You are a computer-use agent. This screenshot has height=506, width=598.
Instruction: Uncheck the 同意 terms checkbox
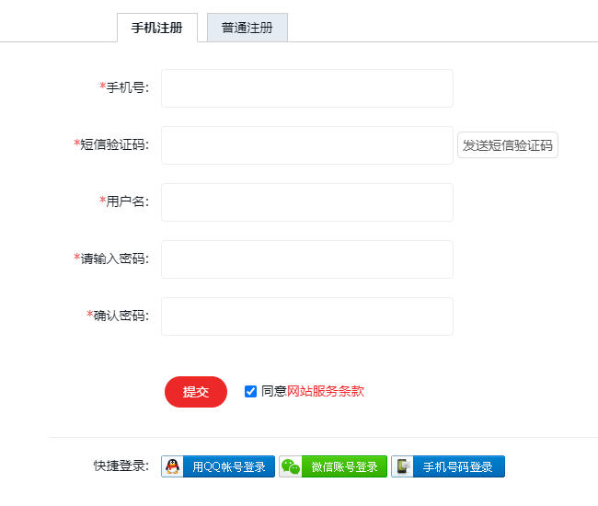click(x=250, y=391)
